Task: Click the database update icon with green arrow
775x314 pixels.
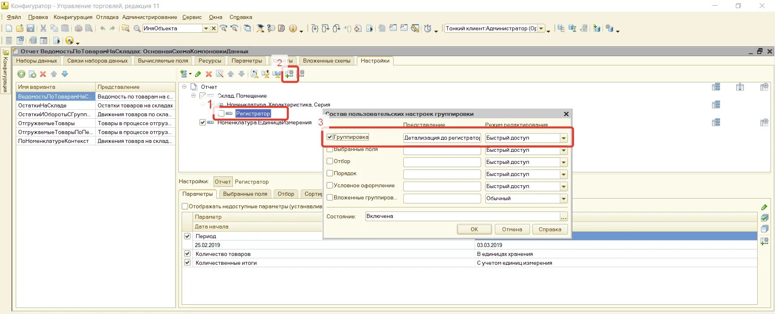Action: pos(597,28)
